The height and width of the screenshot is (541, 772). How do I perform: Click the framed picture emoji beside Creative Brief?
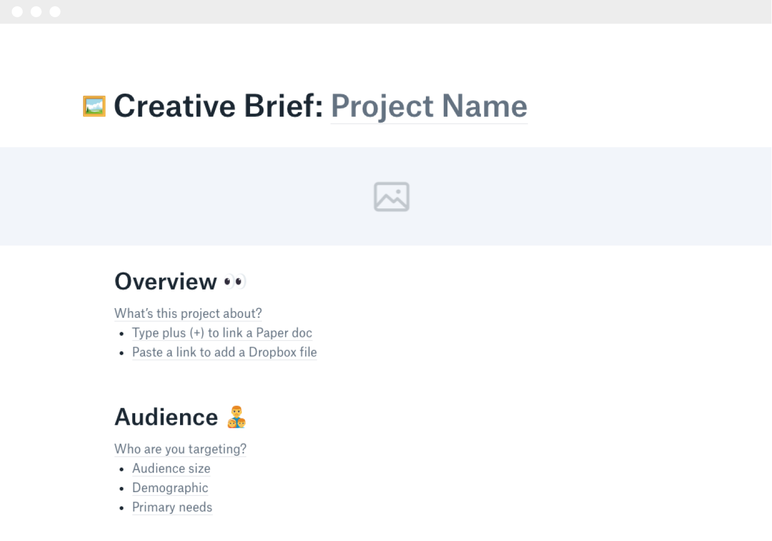[x=93, y=106]
